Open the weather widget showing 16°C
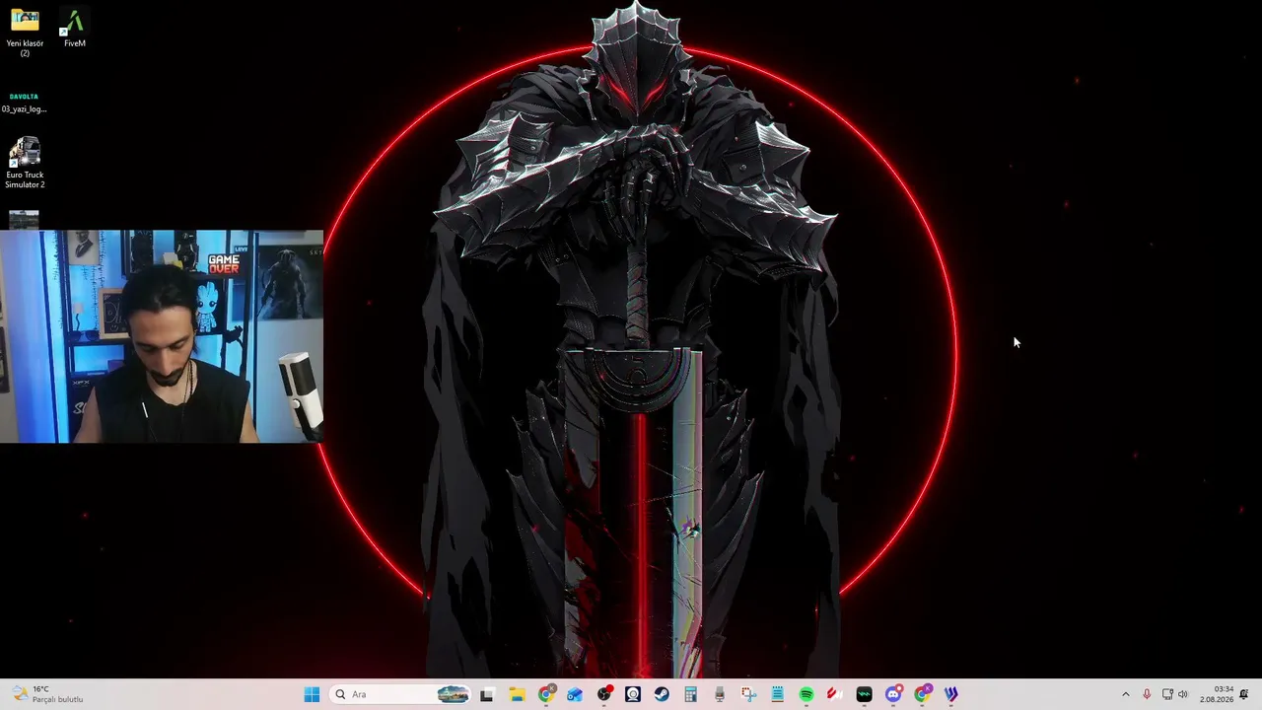 tap(49, 694)
